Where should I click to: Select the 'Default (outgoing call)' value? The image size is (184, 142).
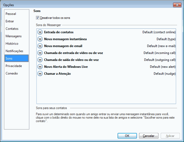[x=160, y=60]
